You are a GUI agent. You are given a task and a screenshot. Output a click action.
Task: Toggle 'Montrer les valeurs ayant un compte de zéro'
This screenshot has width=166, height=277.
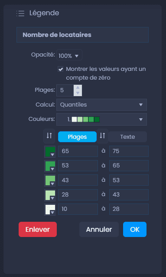[61, 69]
